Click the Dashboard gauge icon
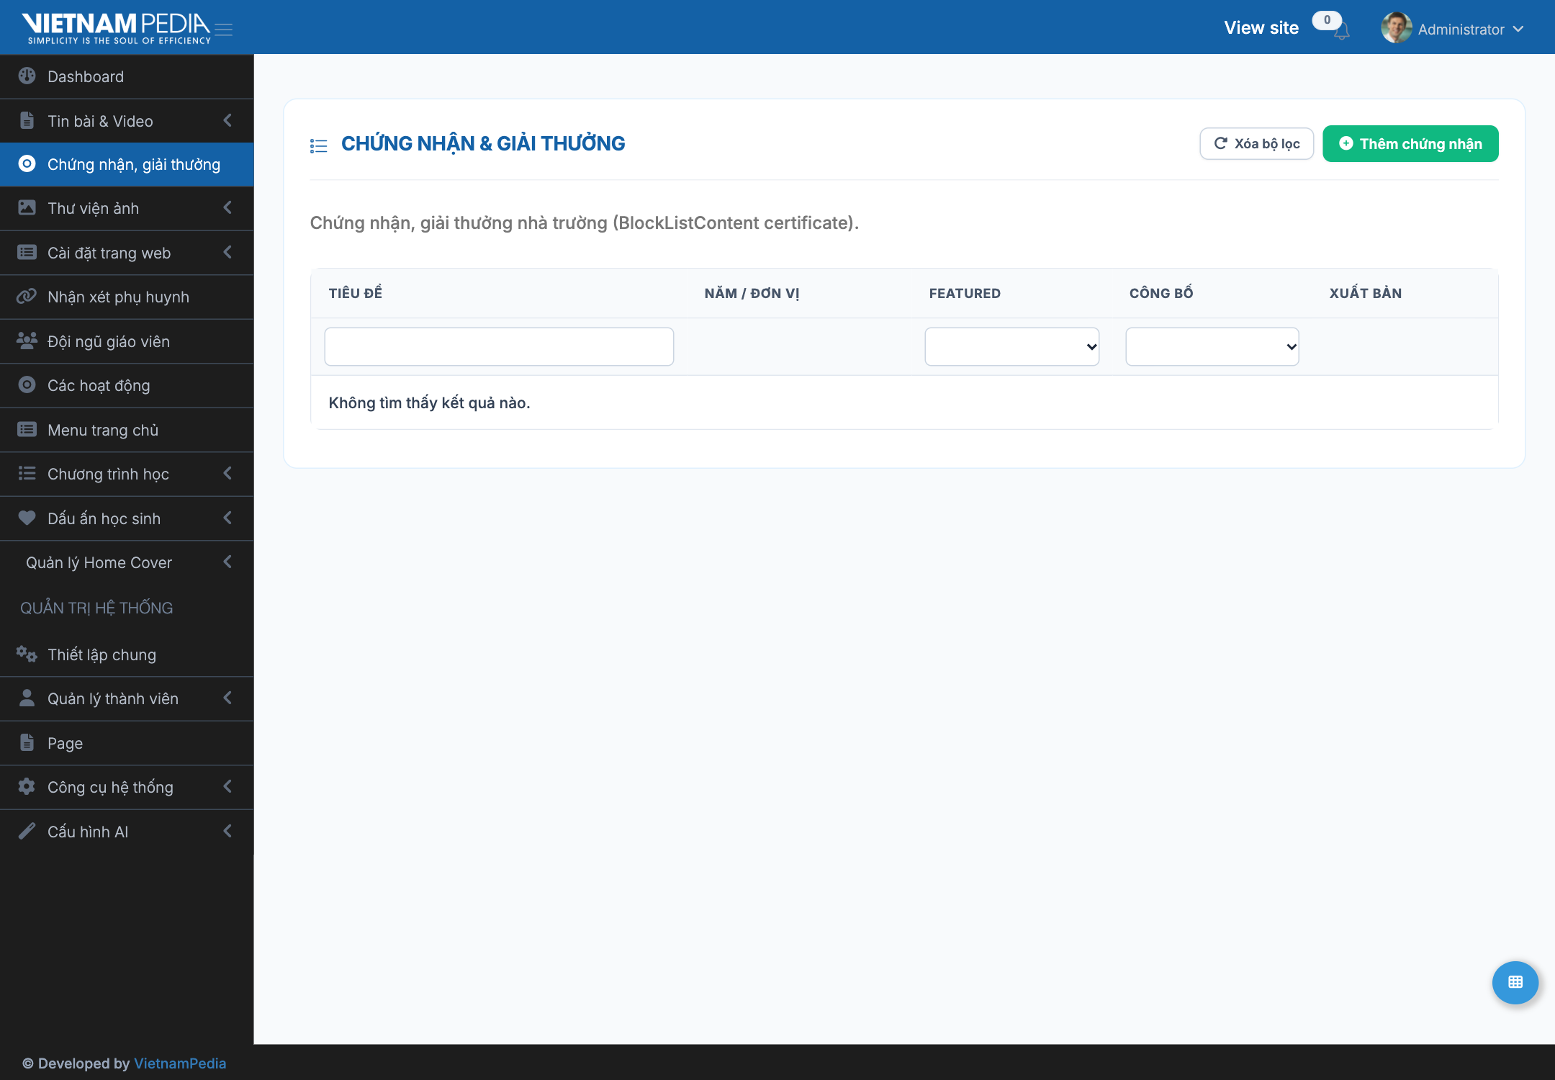1555x1080 pixels. [27, 76]
